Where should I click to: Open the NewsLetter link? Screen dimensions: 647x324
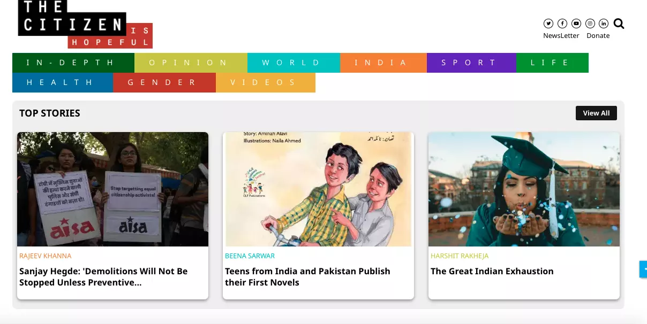(x=561, y=36)
